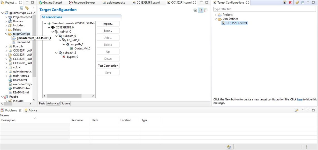
Task: Click horizontal scrollbar in All Connections tree
Action: [x=65, y=96]
